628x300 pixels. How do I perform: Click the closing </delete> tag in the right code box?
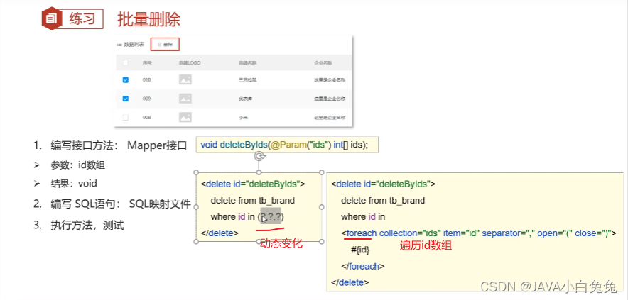[350, 282]
